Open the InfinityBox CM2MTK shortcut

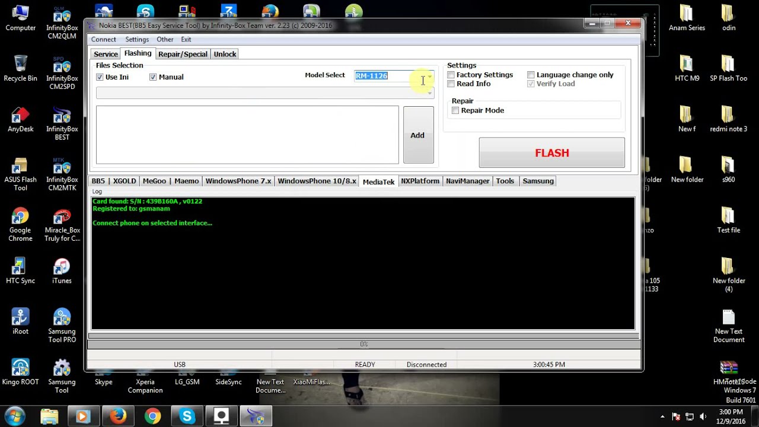[x=62, y=174]
